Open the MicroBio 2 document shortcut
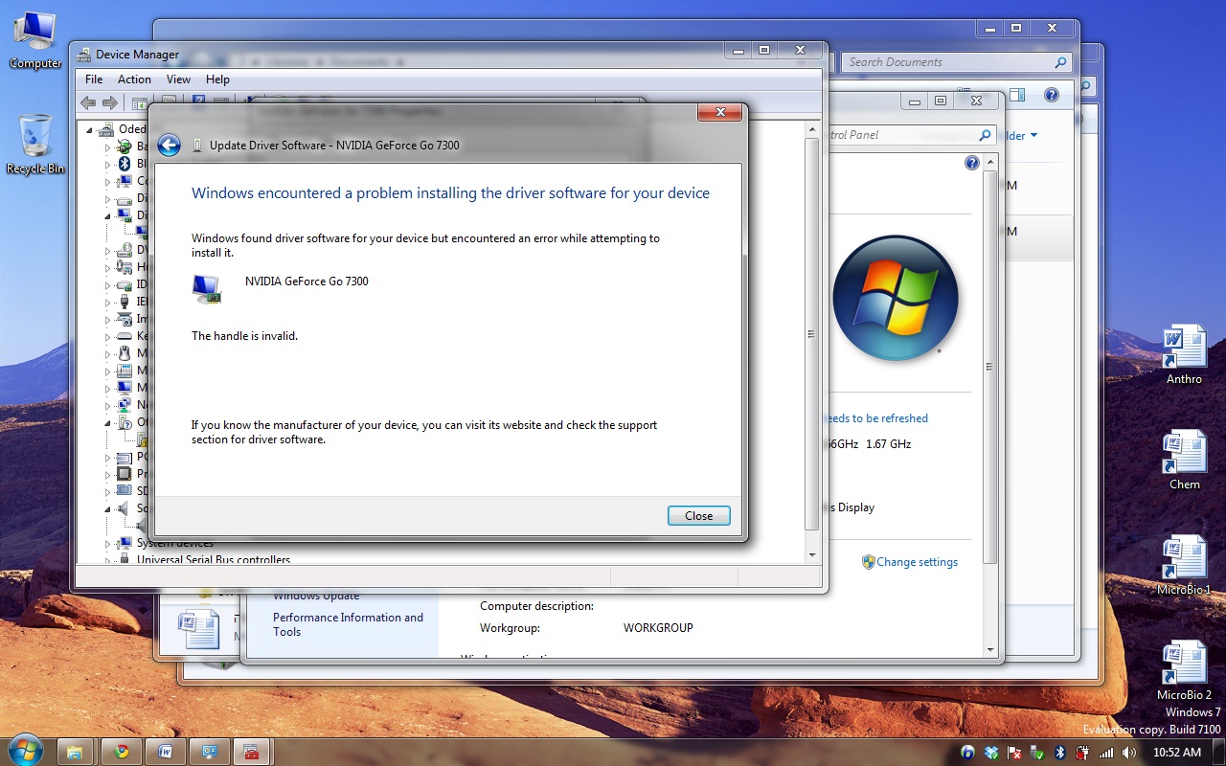The image size is (1226, 766). click(x=1184, y=670)
